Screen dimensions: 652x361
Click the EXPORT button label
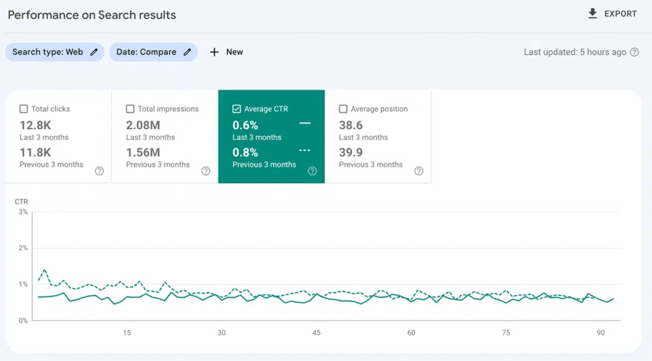tap(620, 14)
